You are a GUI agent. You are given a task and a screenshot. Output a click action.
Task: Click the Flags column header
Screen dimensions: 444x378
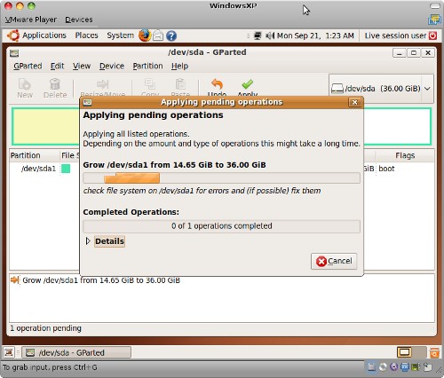tap(405, 155)
